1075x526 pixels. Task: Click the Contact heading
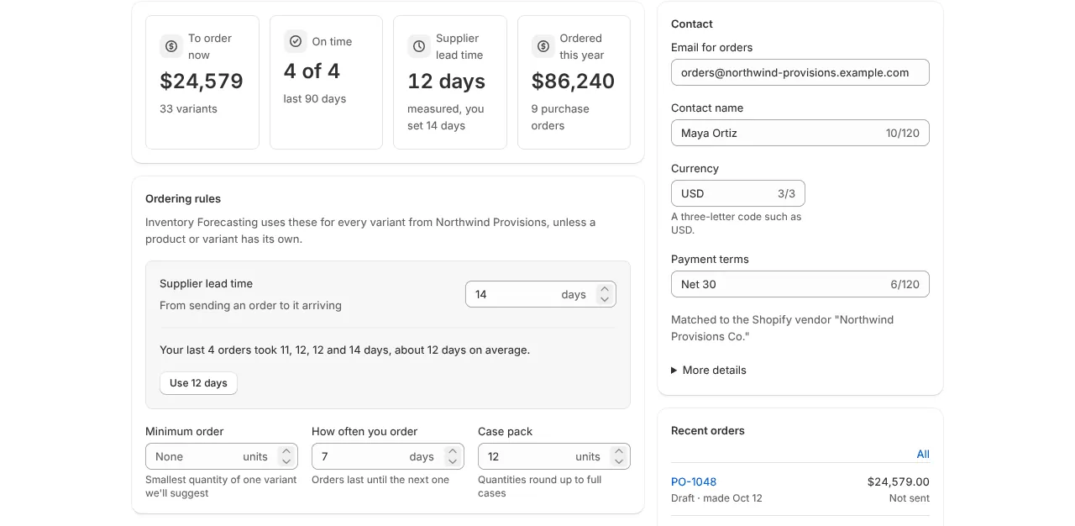pyautogui.click(x=692, y=24)
